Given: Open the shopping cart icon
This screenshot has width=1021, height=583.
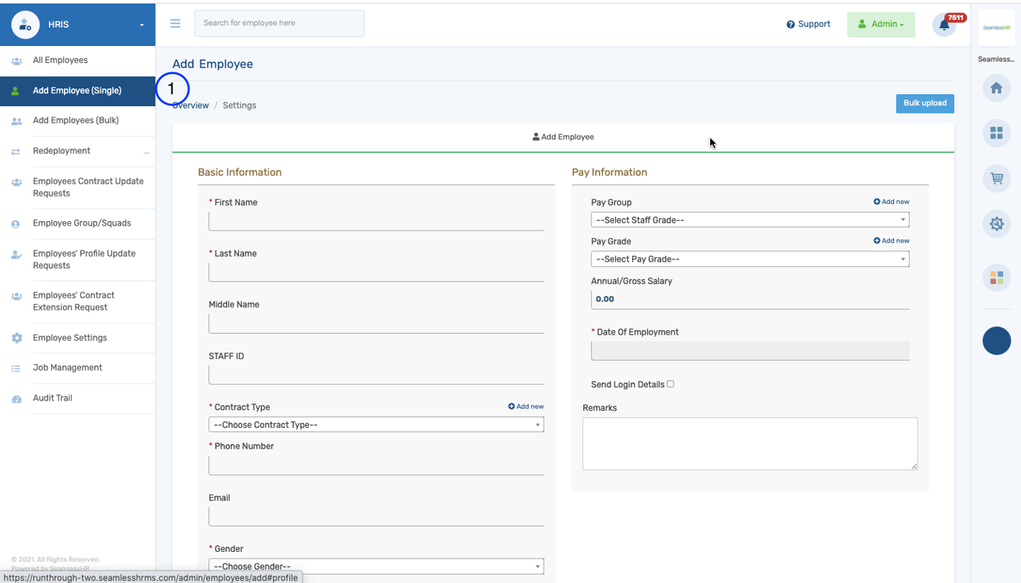Looking at the screenshot, I should (997, 178).
